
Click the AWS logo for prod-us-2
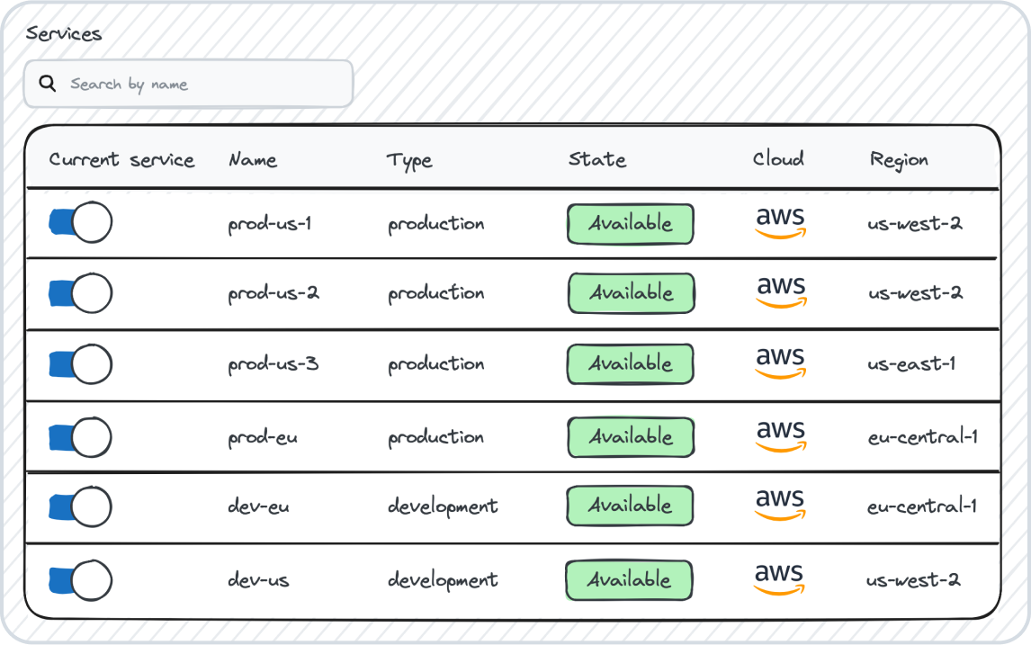[780, 291]
